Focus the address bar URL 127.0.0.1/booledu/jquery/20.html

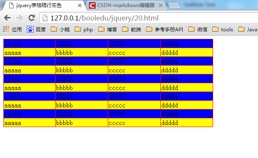(x=104, y=18)
